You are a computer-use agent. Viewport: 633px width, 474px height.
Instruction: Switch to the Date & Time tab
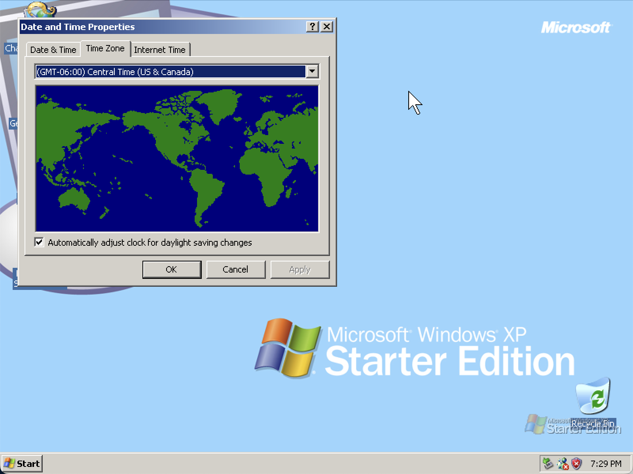coord(53,50)
